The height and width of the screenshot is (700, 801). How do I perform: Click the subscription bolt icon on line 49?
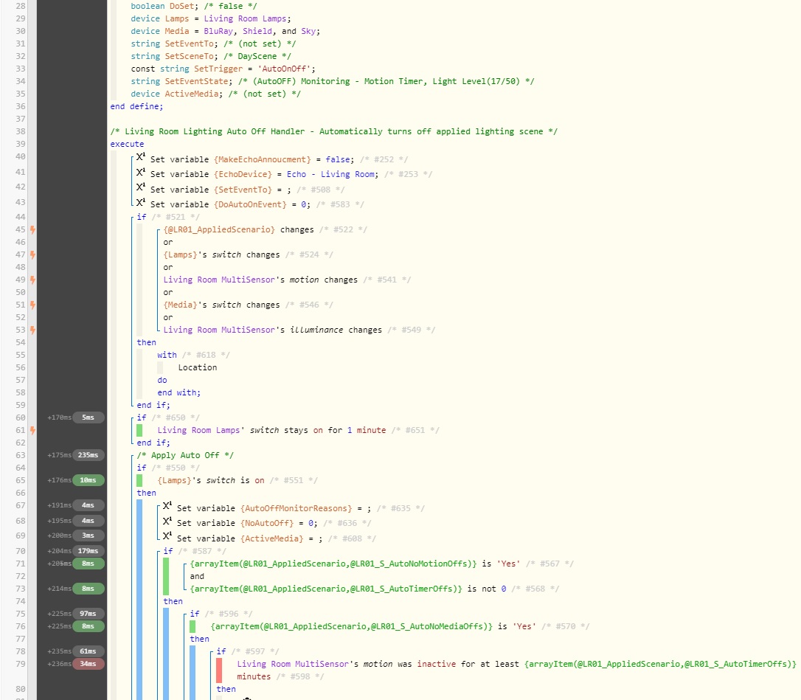pos(32,280)
